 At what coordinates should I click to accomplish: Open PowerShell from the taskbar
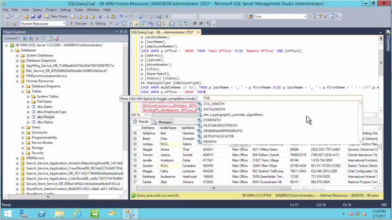42,214
